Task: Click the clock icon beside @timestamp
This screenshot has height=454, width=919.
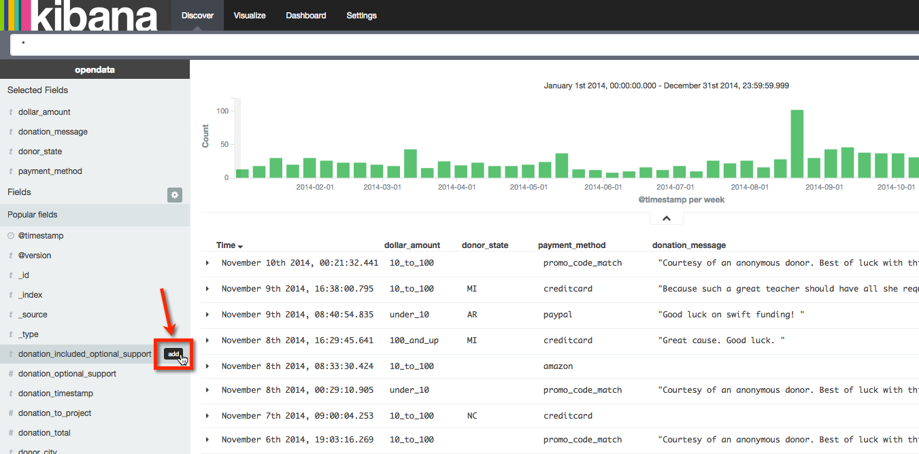Action: tap(11, 236)
